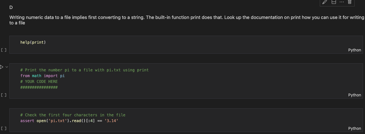Click Python language label of assert cell
Image resolution: width=365 pixels, height=134 pixels.
point(355,128)
